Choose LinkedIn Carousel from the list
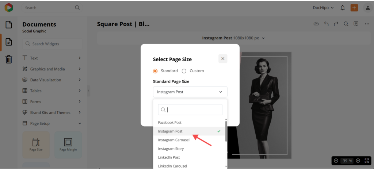Image resolution: width=374 pixels, height=169 pixels. point(189,166)
